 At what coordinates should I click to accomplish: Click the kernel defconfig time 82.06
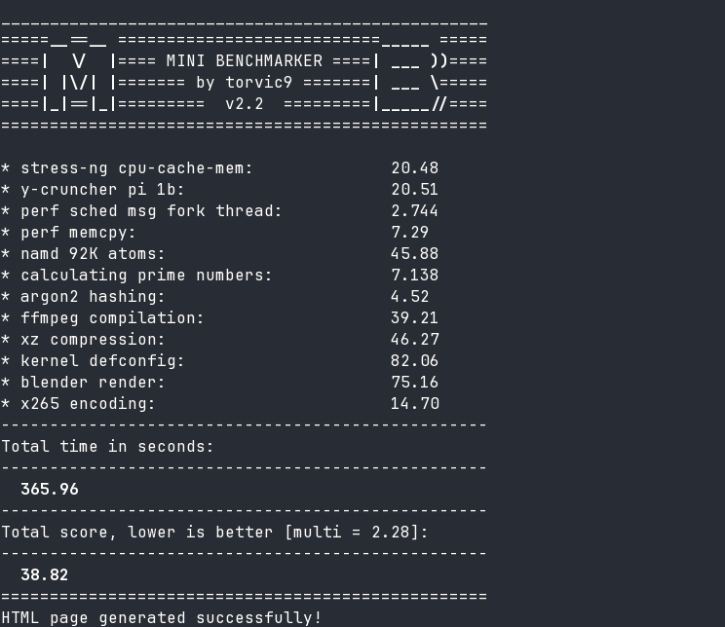[414, 361]
